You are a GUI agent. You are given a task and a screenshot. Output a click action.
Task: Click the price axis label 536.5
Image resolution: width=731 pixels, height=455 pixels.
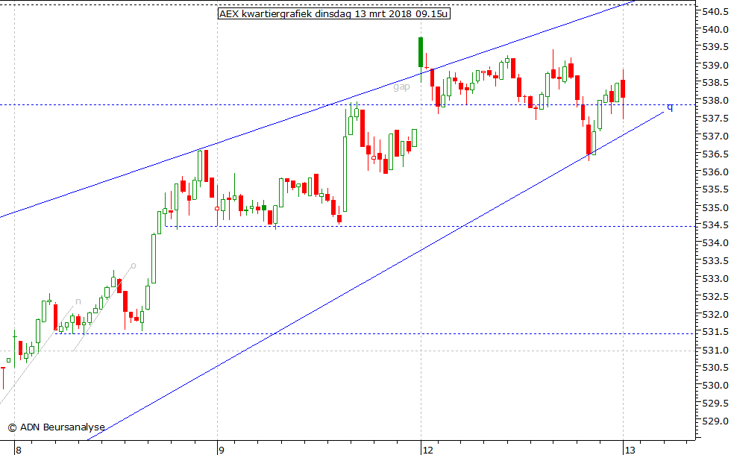click(715, 154)
